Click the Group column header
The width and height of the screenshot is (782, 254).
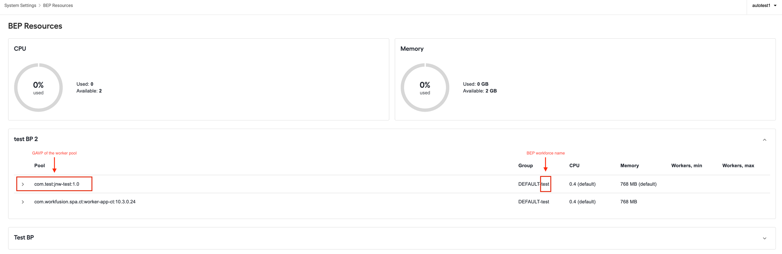coord(525,166)
